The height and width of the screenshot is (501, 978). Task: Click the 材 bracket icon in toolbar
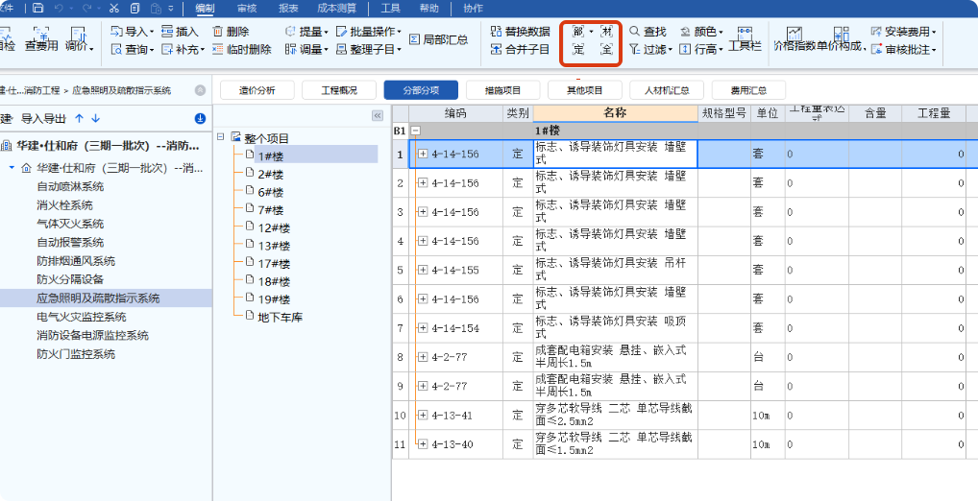coord(605,31)
